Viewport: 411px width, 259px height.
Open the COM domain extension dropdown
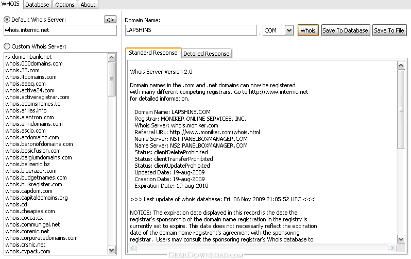289,30
